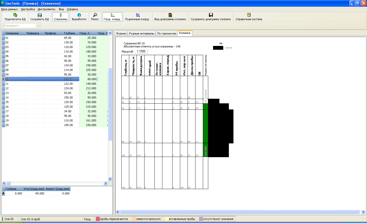Screen dimensions: 367x223
Task: Click the Скв:20 status bar entry
Action: click(9, 219)
